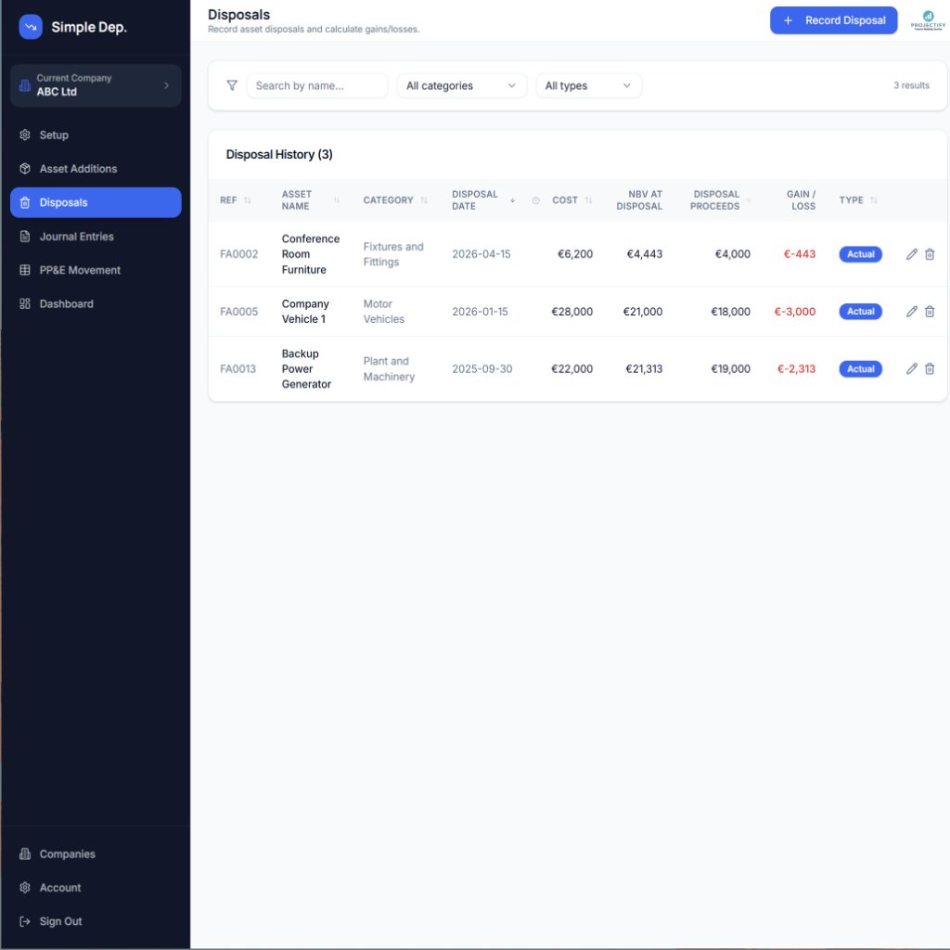Image resolution: width=950 pixels, height=950 pixels.
Task: Click the info icon beside Disposal Date
Action: tap(535, 200)
